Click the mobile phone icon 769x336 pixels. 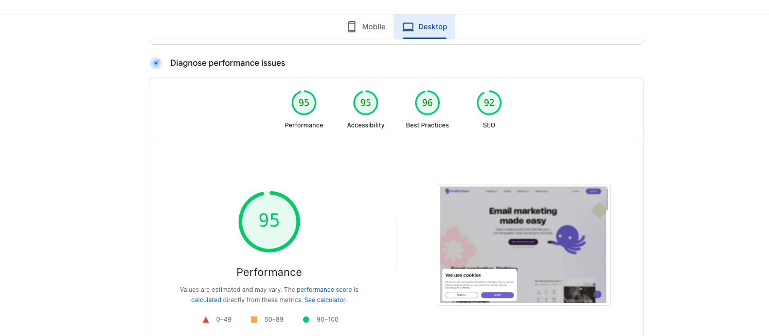352,27
